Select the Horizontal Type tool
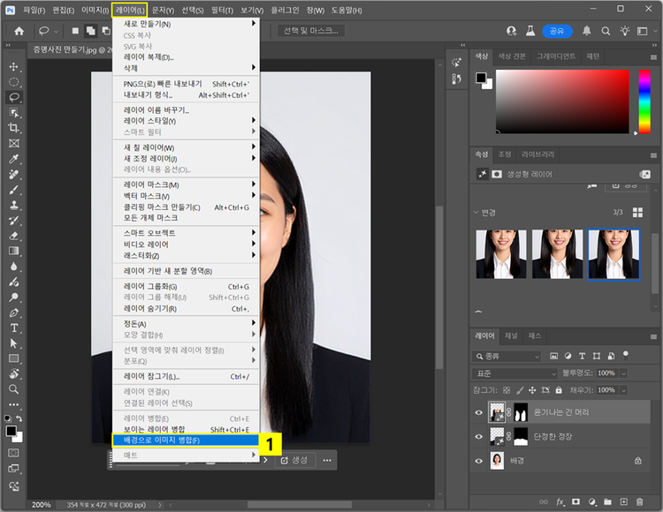 (14, 328)
